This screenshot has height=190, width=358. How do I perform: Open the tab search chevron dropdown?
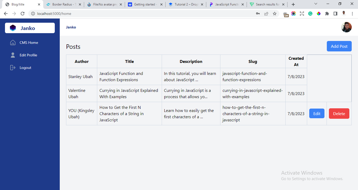pyautogui.click(x=315, y=4)
